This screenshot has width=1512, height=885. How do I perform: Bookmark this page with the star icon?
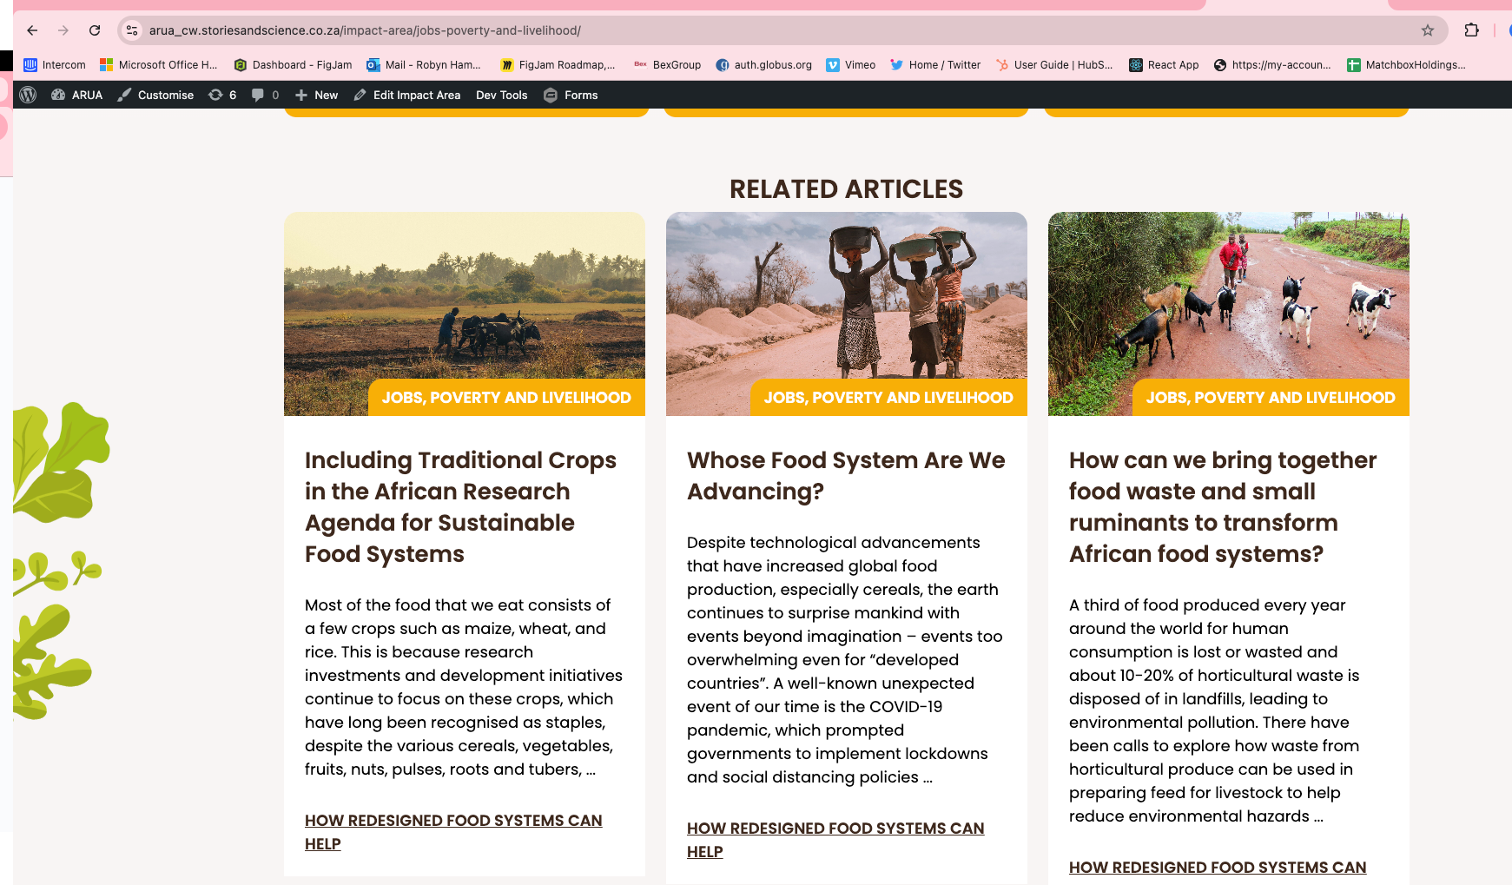click(1428, 30)
